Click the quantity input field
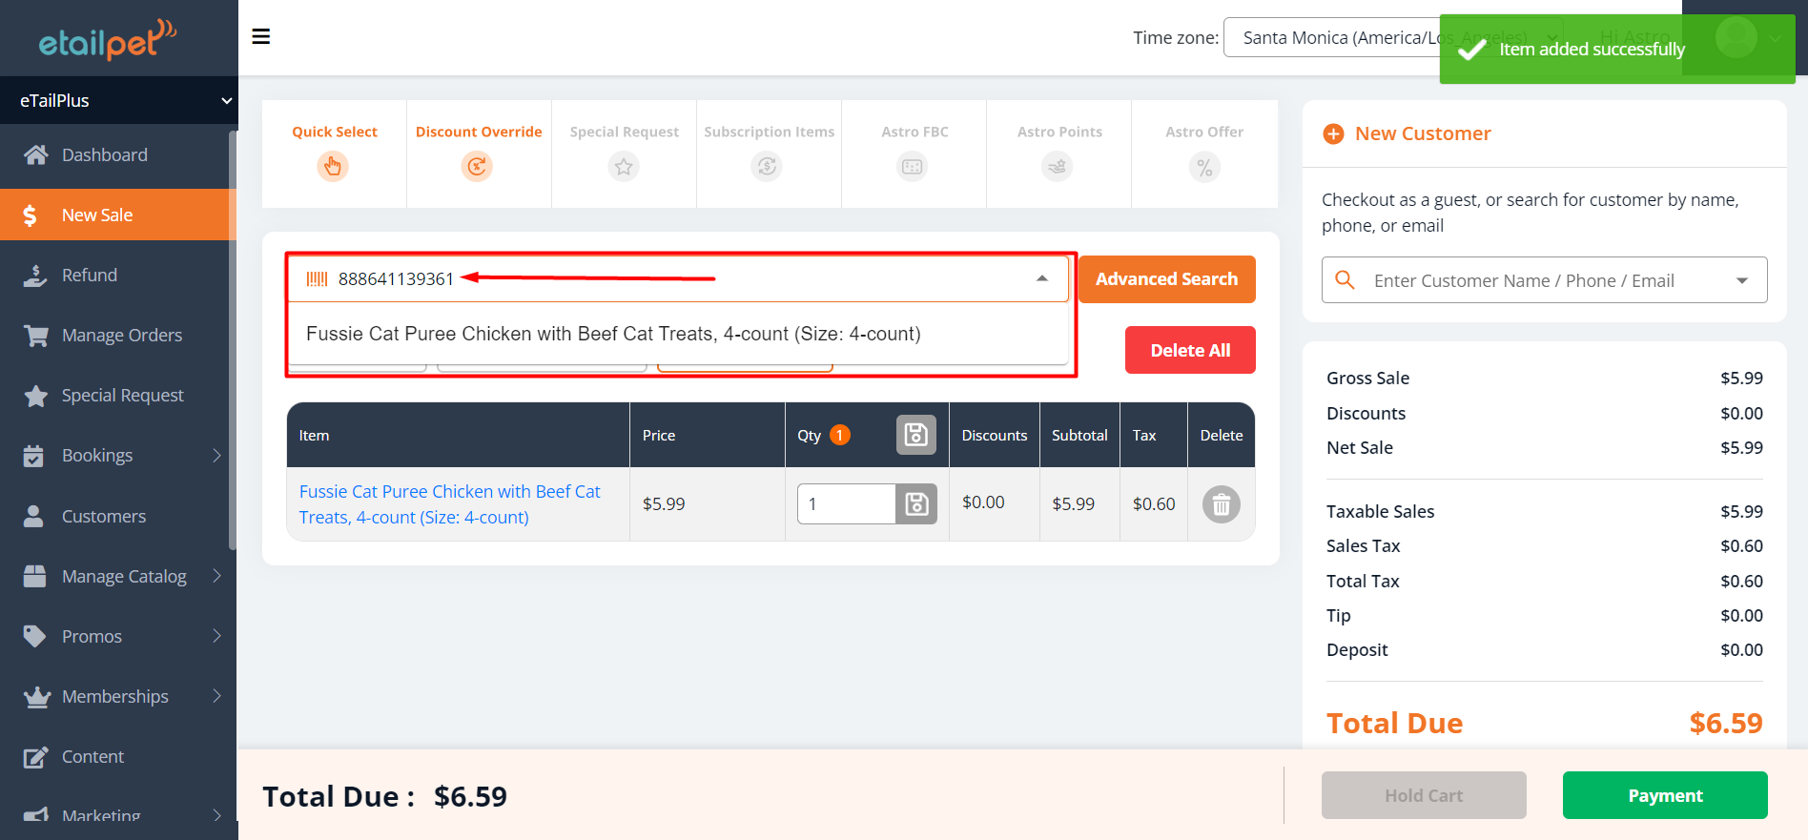The height and width of the screenshot is (840, 1808). point(847,503)
